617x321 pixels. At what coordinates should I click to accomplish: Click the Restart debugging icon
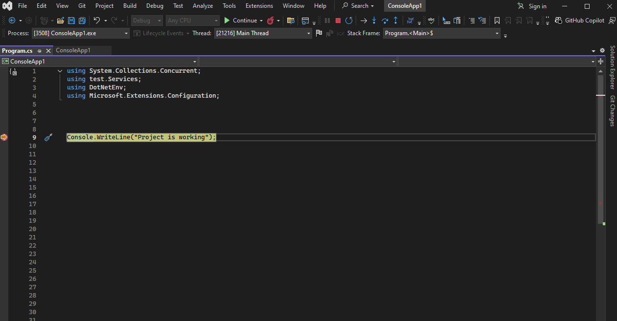coord(349,21)
